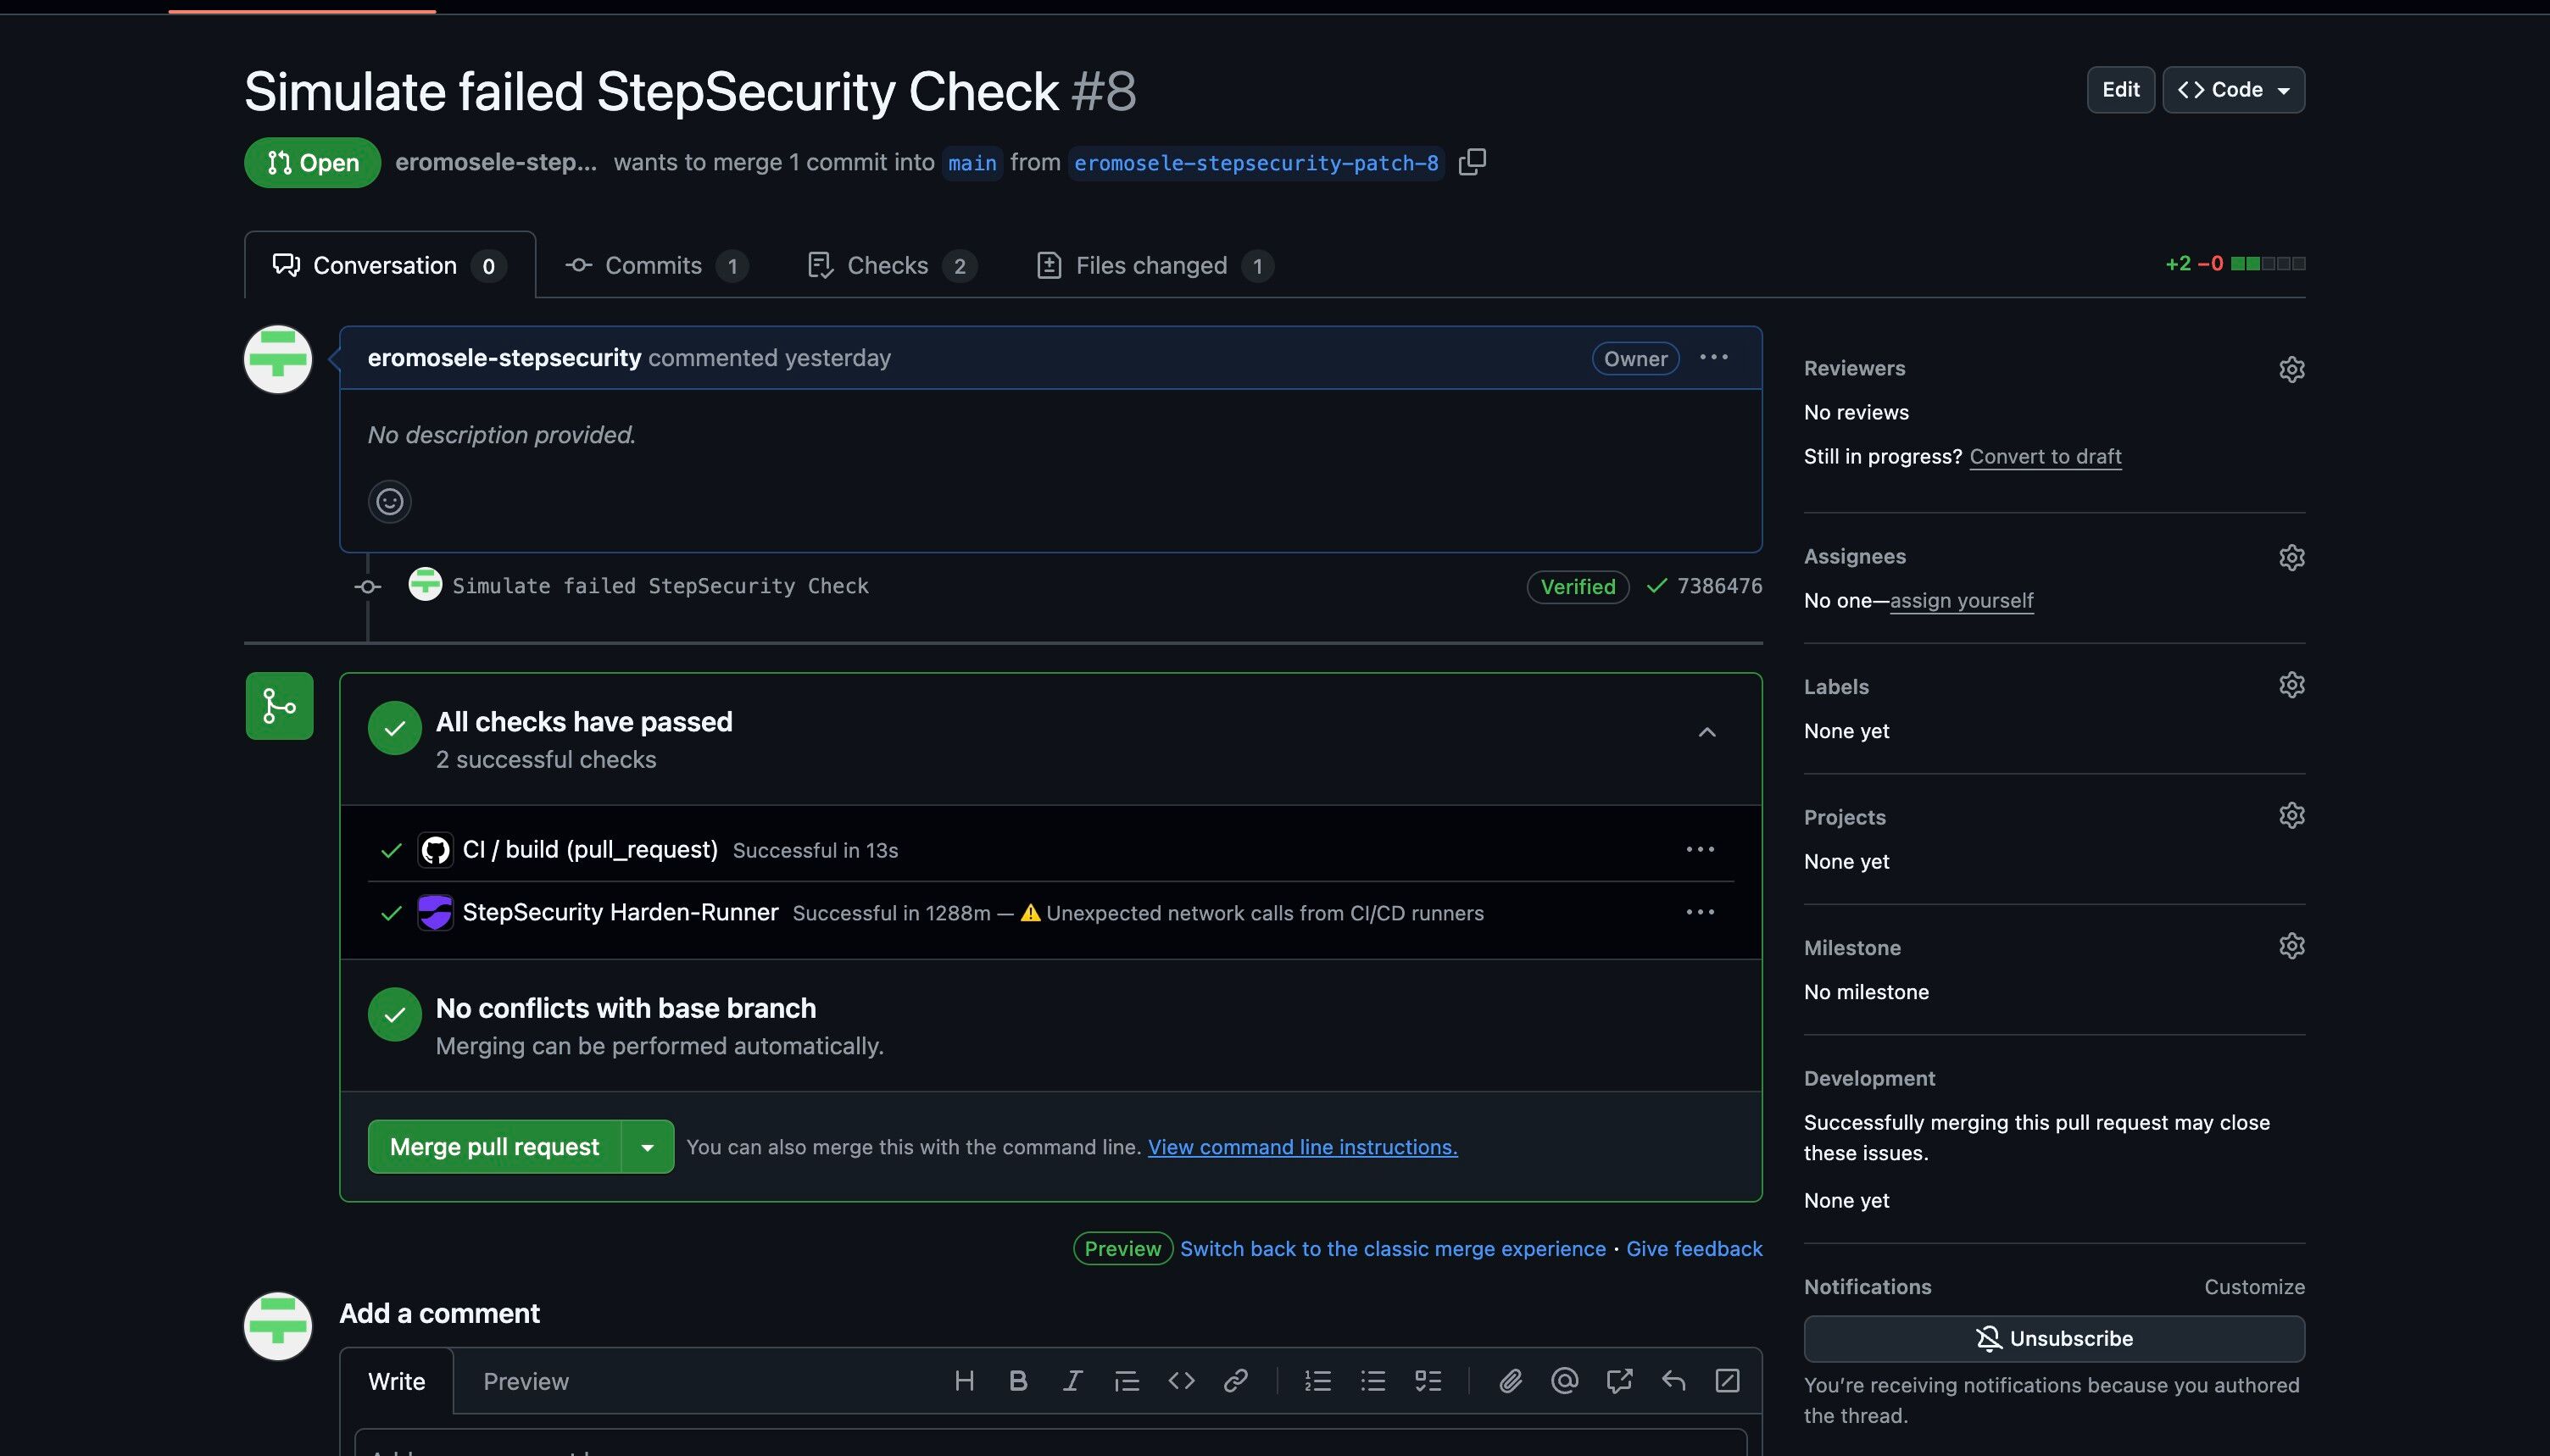Open Assignees settings gear
The height and width of the screenshot is (1456, 2550).
[x=2291, y=557]
